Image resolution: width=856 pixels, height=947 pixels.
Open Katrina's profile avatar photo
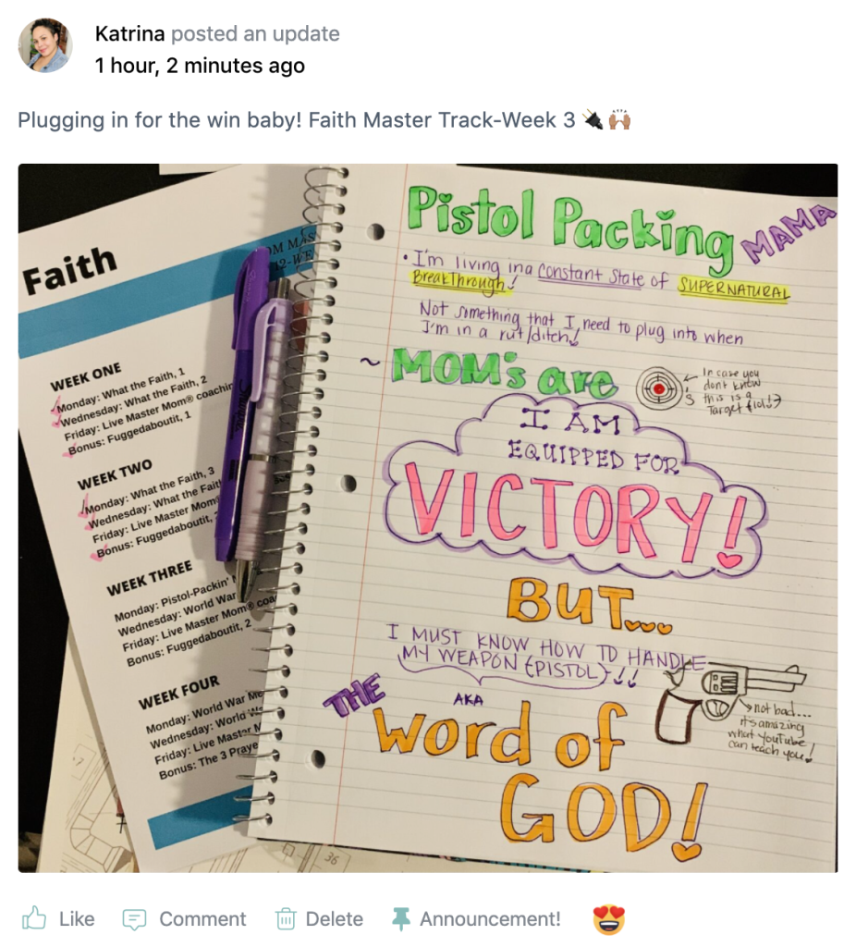tap(45, 45)
